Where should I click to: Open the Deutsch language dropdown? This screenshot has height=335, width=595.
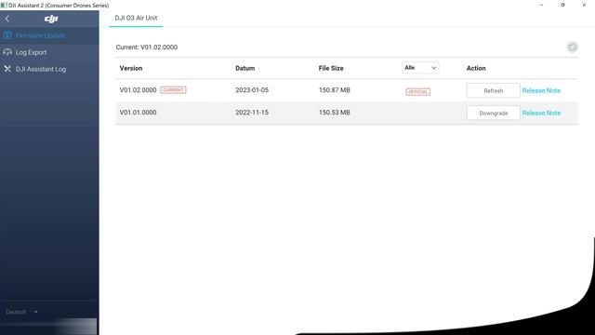[x=21, y=312]
